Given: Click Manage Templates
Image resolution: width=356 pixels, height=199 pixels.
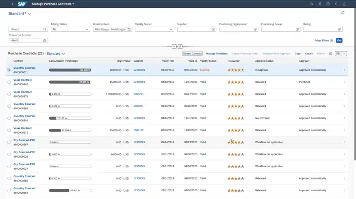Looking at the screenshot, I should point(217,54).
